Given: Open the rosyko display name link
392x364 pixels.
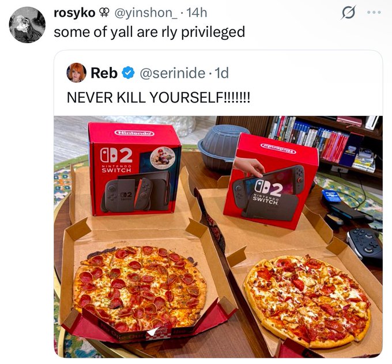Looking at the screenshot, I should click(x=74, y=13).
